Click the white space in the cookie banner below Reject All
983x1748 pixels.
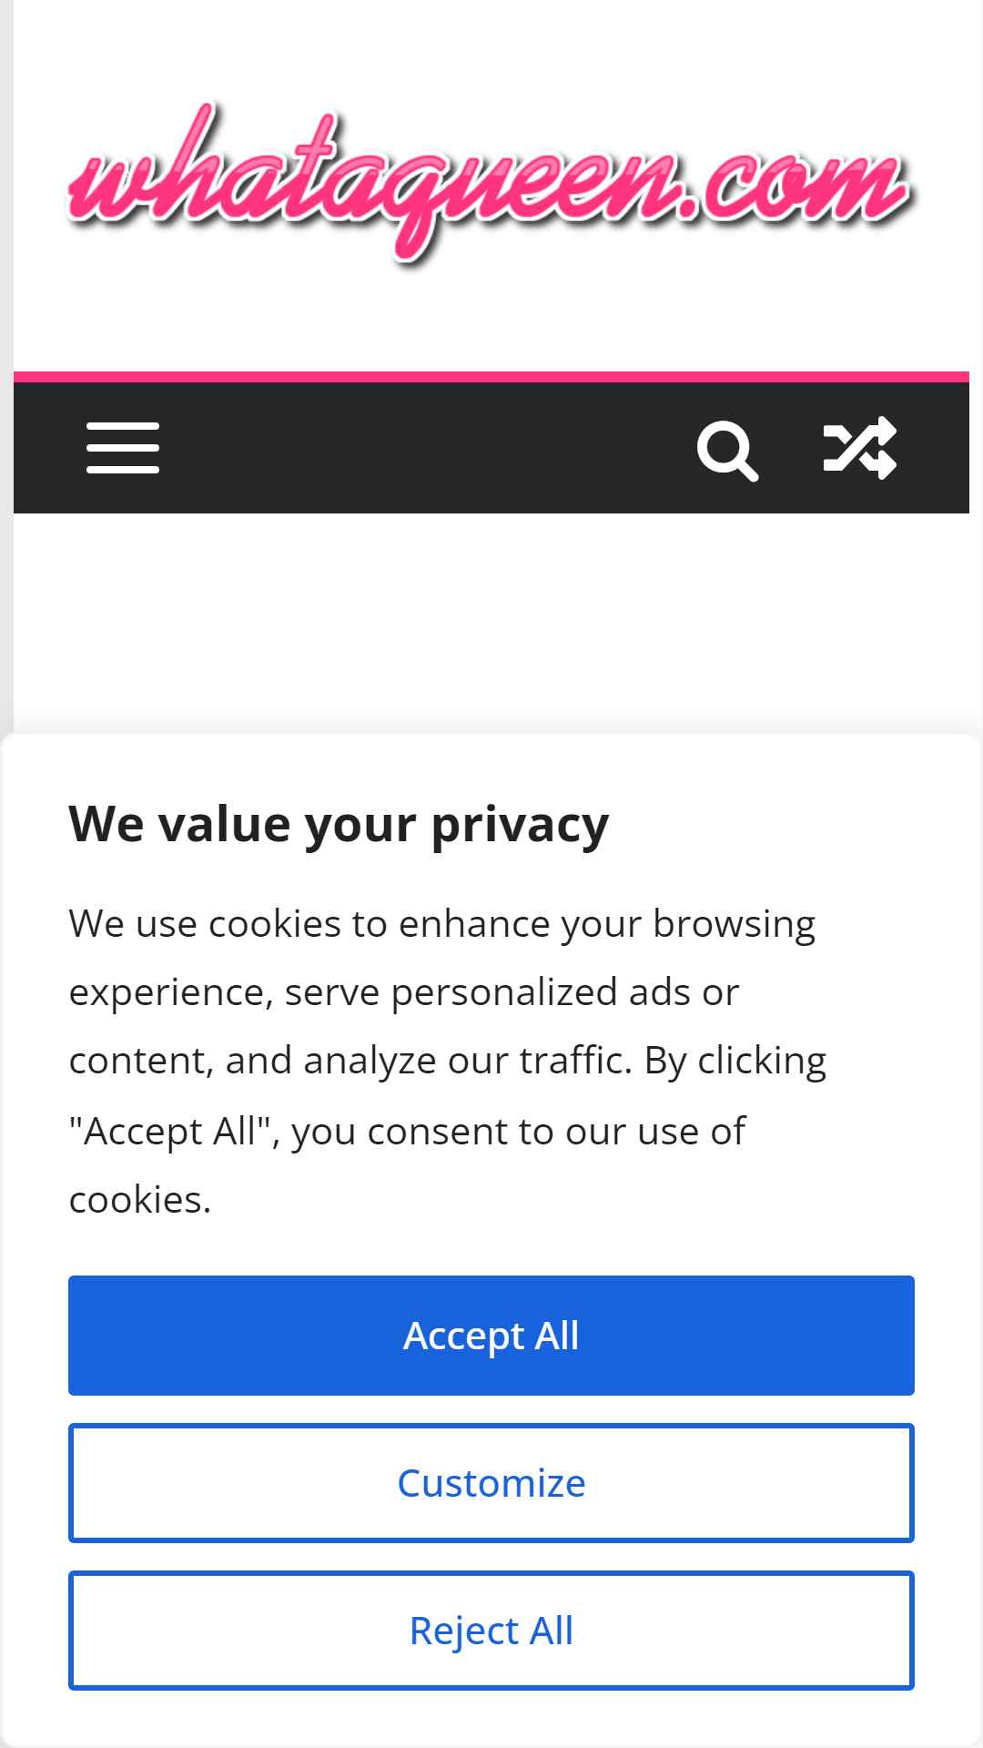coord(491,1719)
